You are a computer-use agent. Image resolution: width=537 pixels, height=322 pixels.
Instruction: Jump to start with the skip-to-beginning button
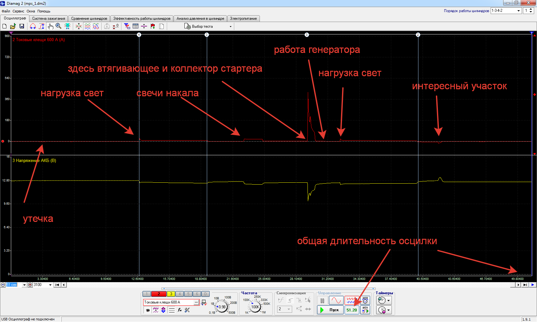click(x=57, y=285)
